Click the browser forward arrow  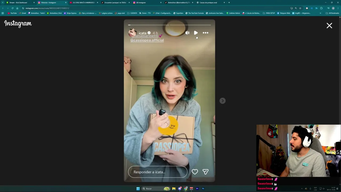[7, 8]
